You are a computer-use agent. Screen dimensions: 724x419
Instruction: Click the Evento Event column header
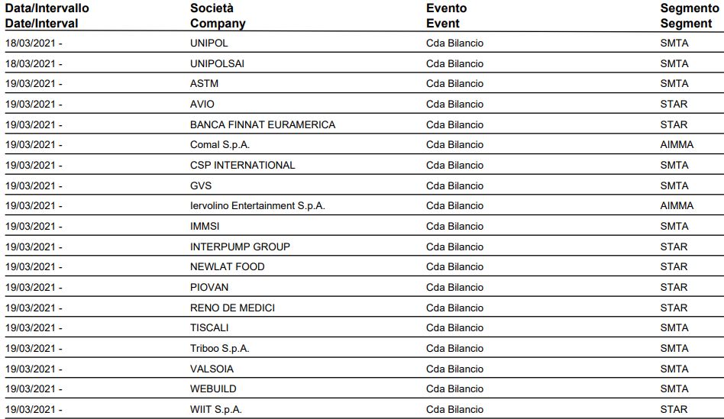pos(446,16)
